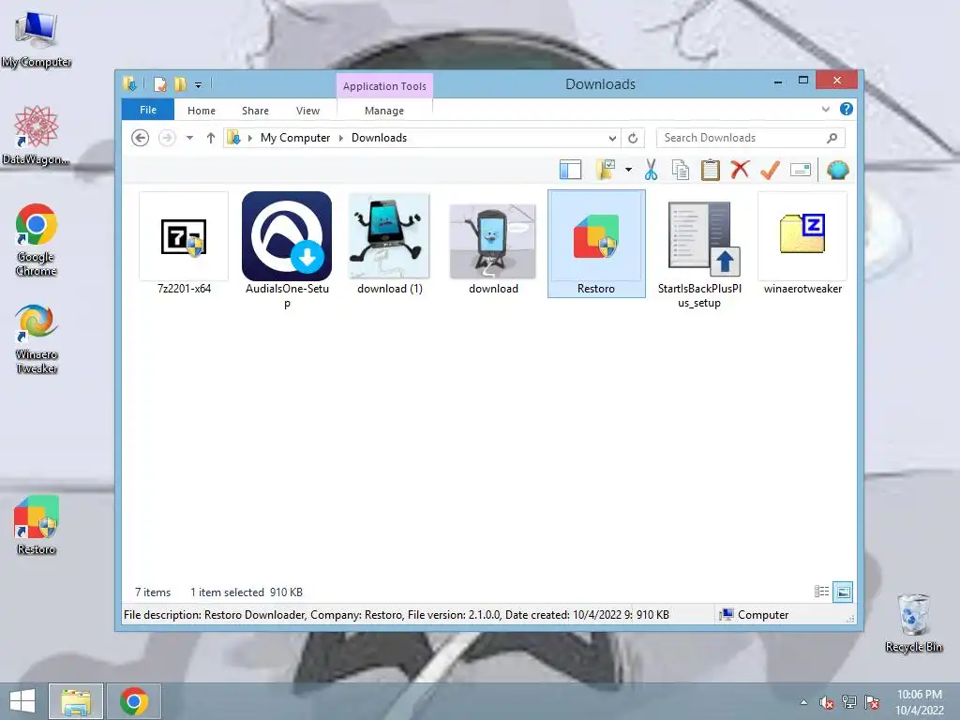The width and height of the screenshot is (960, 720).
Task: Go back with the Back arrow
Action: (x=141, y=138)
